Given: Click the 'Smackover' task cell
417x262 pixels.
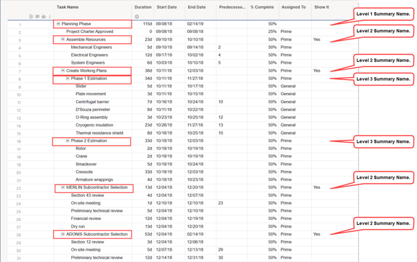Looking at the screenshot, I should click(x=86, y=164).
